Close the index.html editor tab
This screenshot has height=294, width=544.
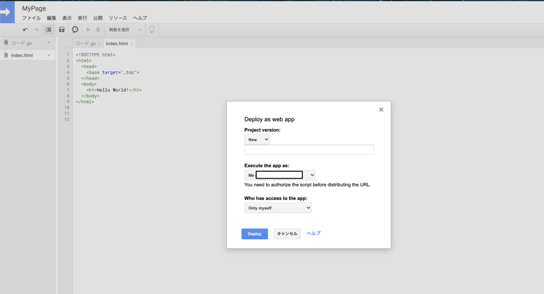(131, 44)
